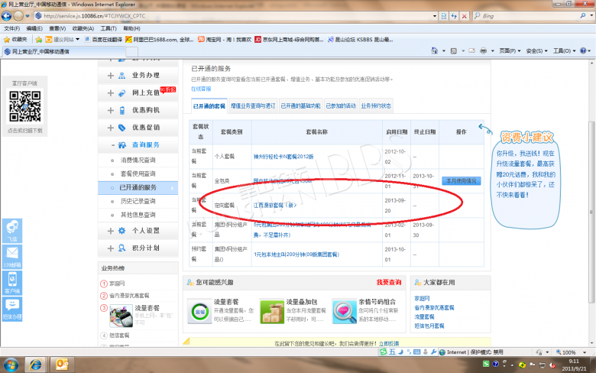Collapse the 查询服务 menu section
The image size is (596, 373).
(144, 144)
